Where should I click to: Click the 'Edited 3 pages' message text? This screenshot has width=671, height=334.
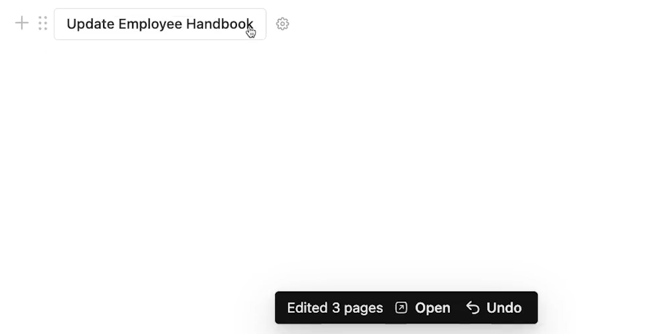click(x=335, y=308)
